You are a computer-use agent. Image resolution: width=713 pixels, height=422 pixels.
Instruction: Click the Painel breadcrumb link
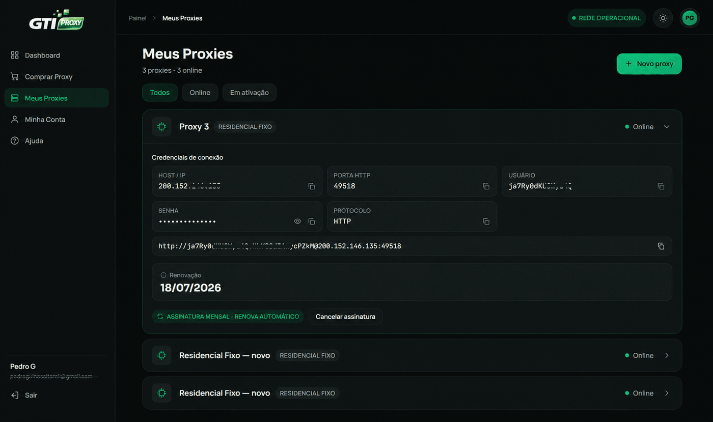pyautogui.click(x=138, y=18)
